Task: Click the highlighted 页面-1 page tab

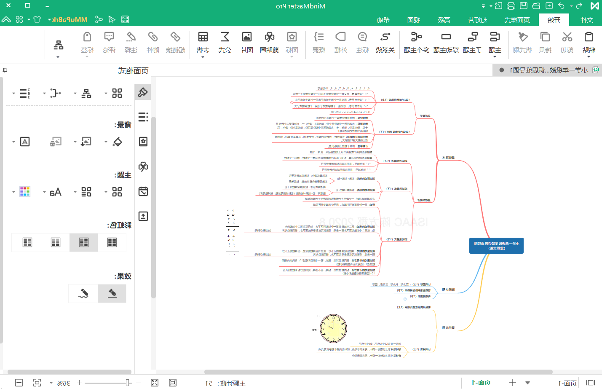Action: pyautogui.click(x=481, y=383)
